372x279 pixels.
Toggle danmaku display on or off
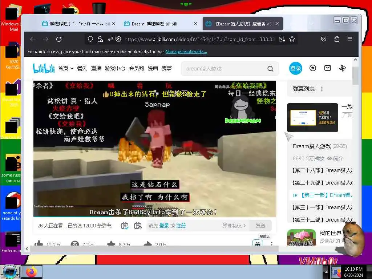point(125,226)
